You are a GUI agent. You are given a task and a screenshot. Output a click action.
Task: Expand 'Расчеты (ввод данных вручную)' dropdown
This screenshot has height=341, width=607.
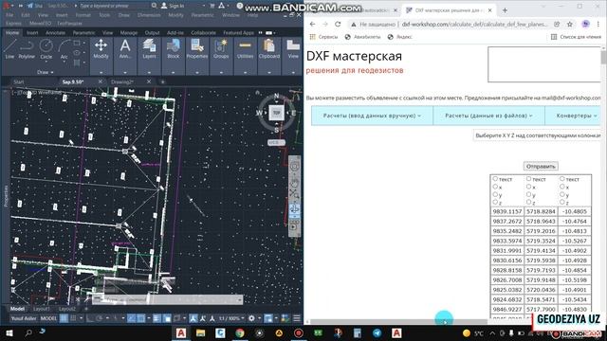coord(372,116)
